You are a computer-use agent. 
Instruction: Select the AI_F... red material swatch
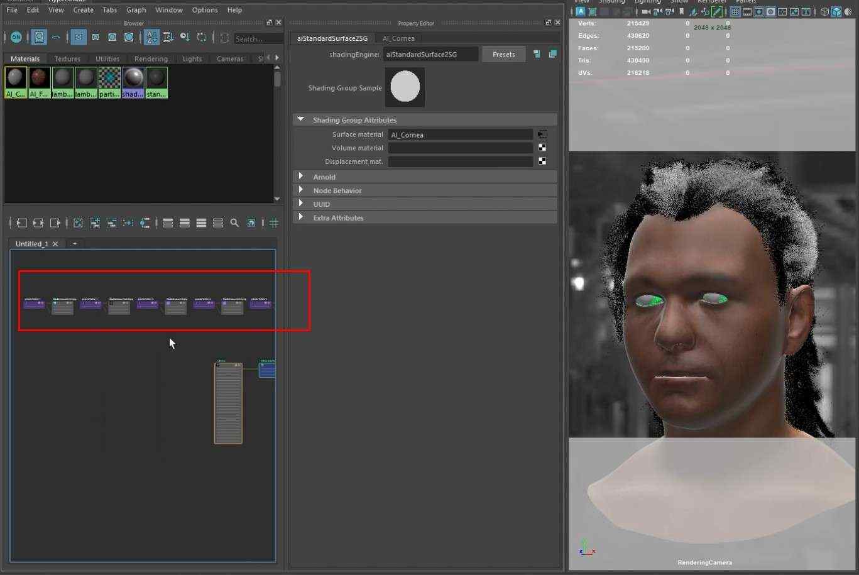click(x=39, y=82)
